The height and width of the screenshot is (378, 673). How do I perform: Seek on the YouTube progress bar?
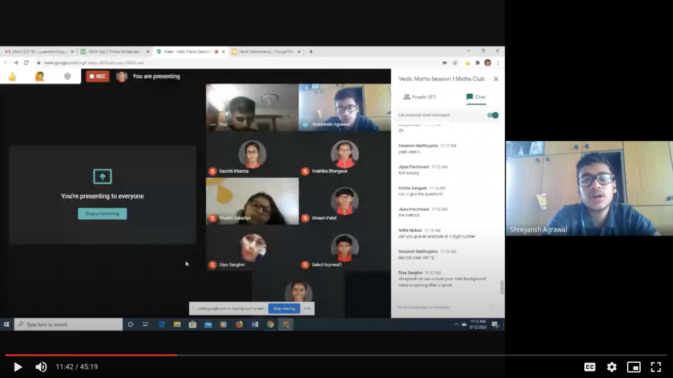[336, 355]
